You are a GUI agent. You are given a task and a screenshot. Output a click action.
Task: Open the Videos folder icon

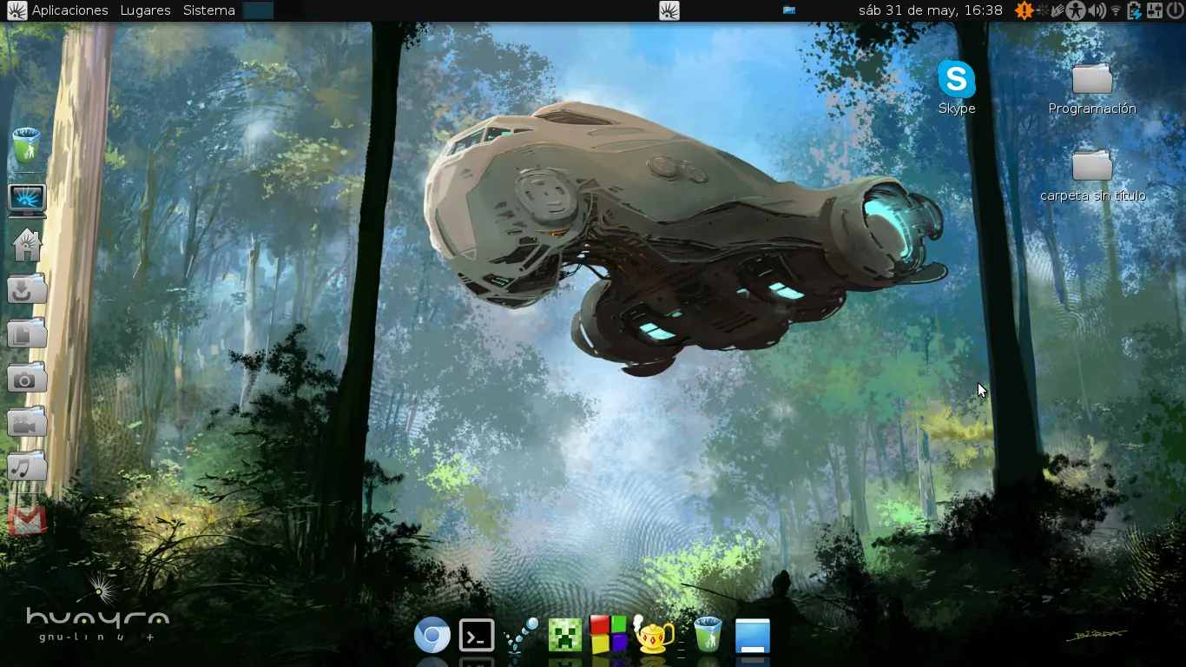point(27,423)
